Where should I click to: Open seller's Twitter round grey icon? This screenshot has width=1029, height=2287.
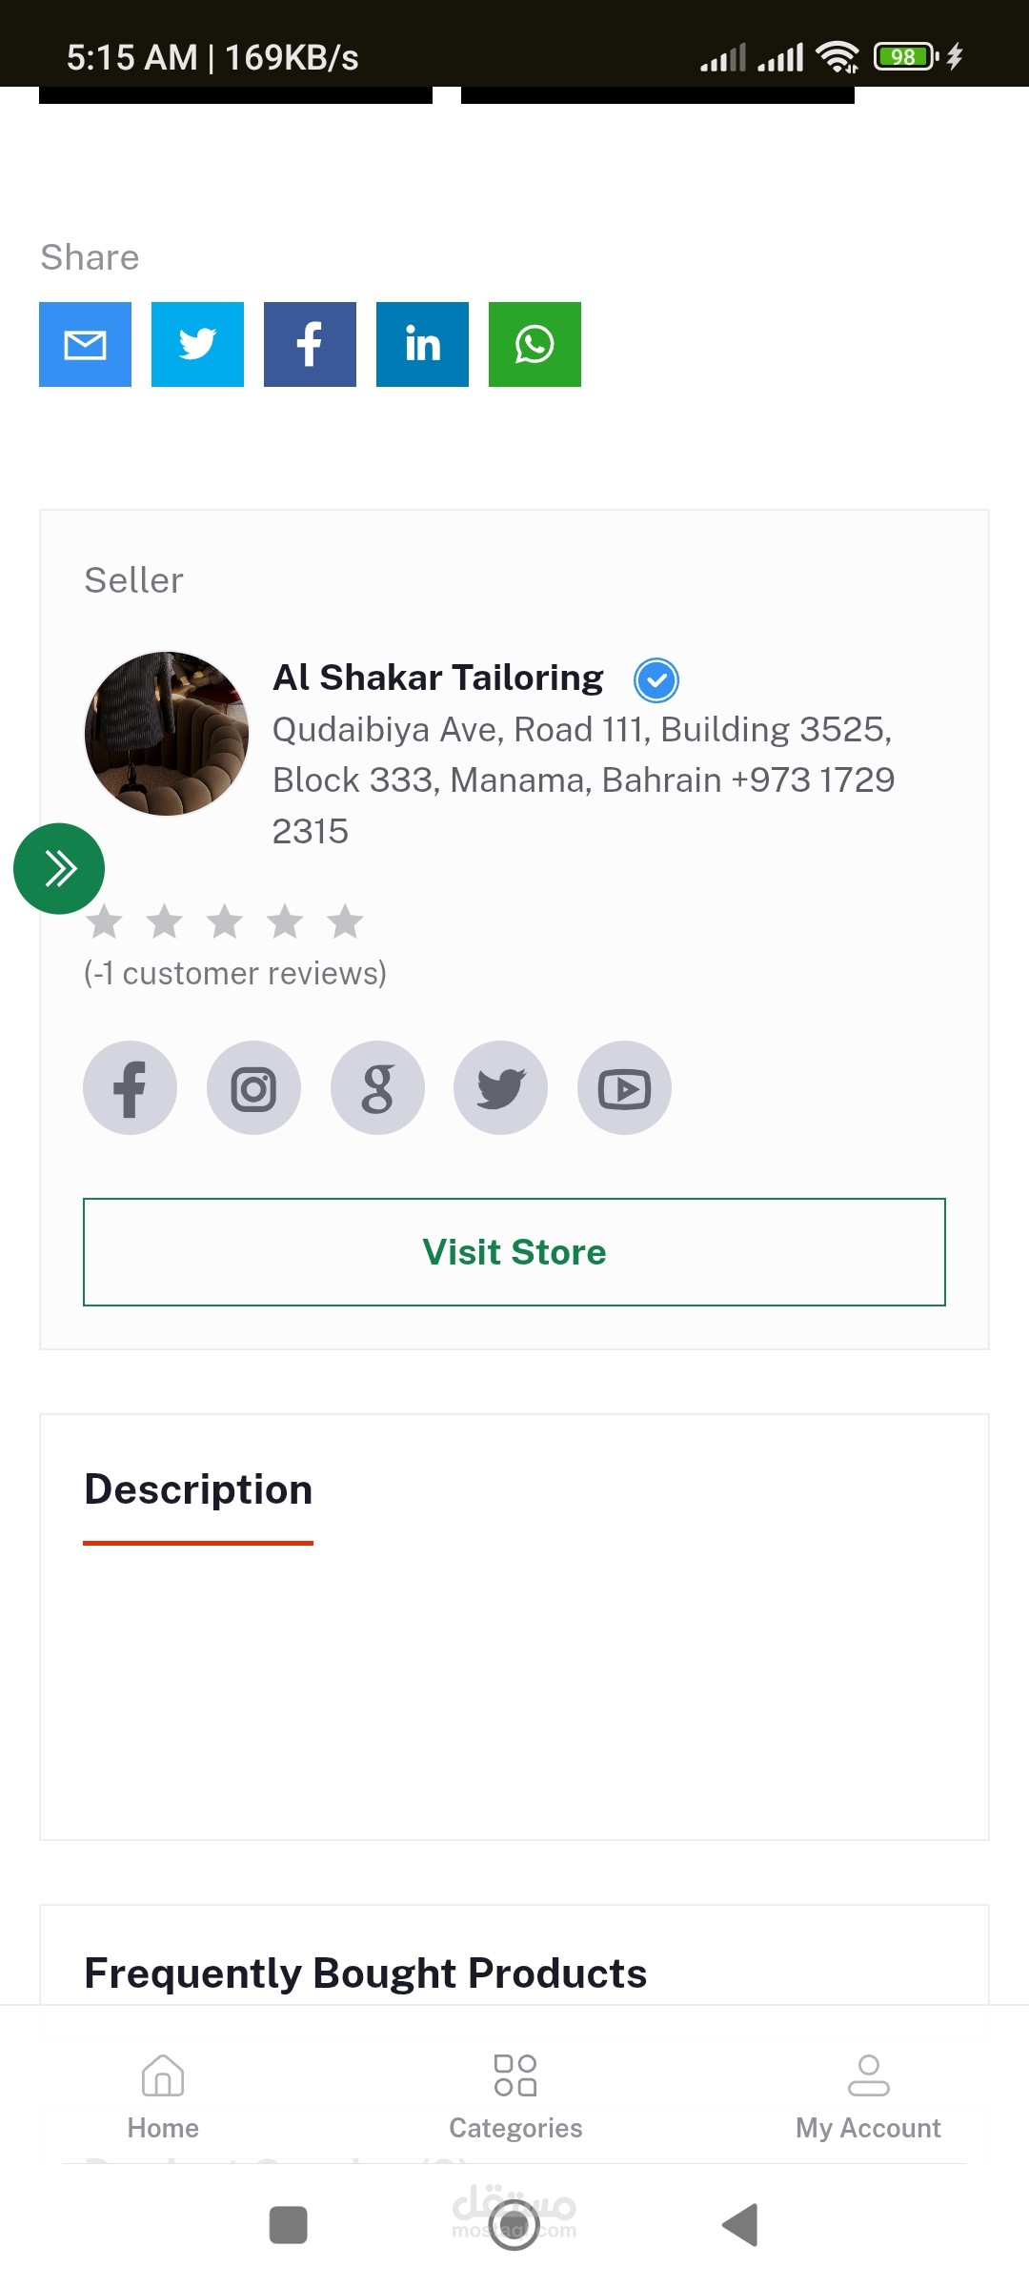click(x=500, y=1087)
